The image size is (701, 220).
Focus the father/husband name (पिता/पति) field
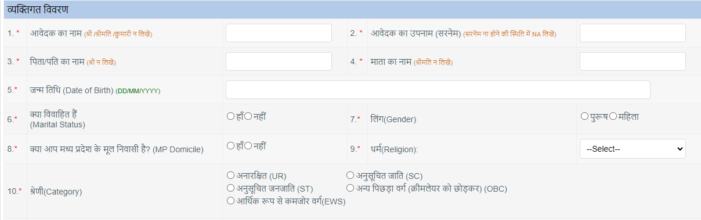(x=279, y=61)
